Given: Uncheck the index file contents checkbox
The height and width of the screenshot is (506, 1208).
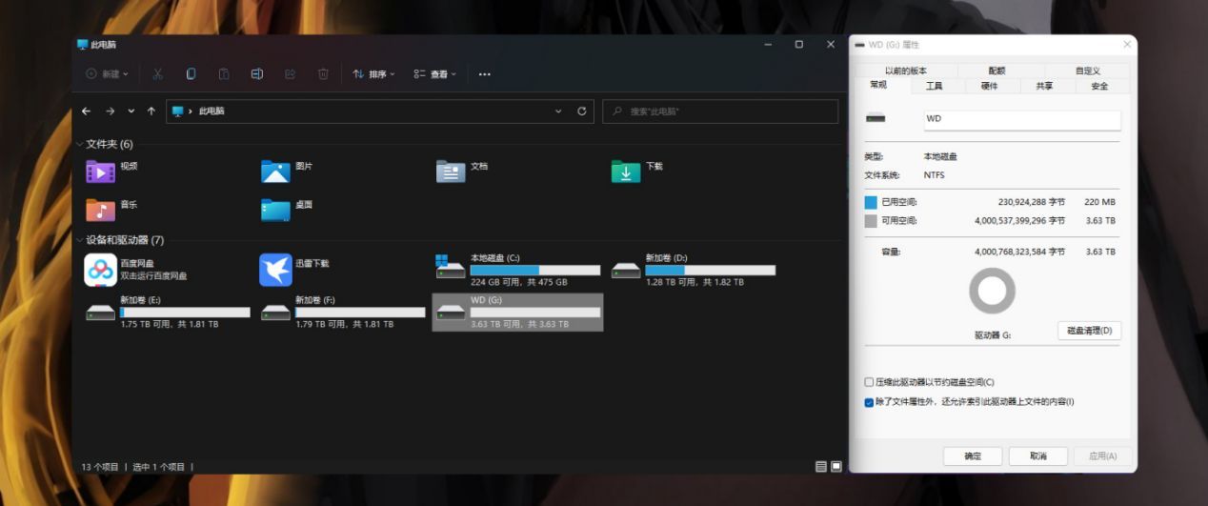Looking at the screenshot, I should click(869, 402).
